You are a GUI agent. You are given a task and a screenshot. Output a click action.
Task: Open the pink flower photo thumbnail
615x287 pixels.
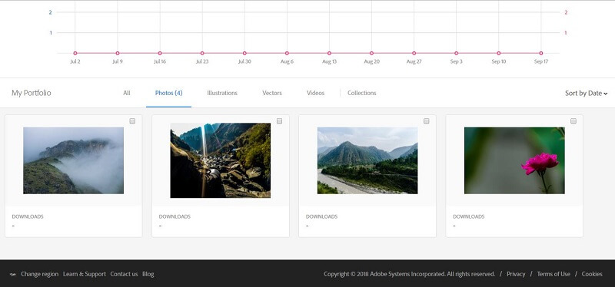[x=514, y=160]
